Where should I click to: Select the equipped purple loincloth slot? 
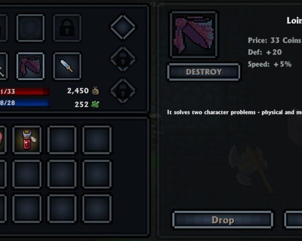(31, 66)
